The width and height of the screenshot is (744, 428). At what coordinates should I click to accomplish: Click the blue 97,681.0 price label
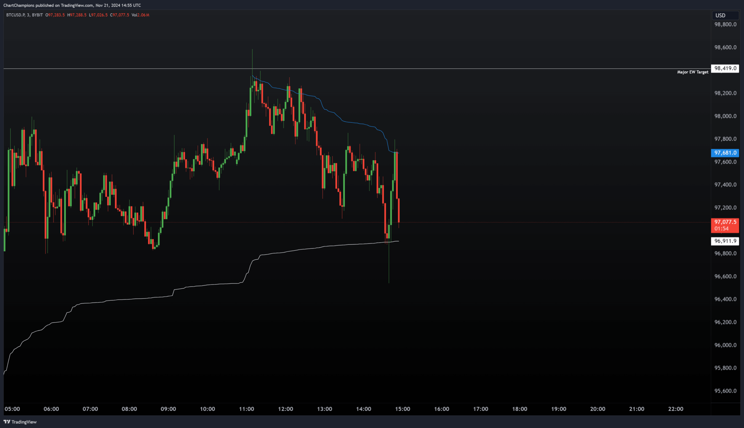(724, 153)
